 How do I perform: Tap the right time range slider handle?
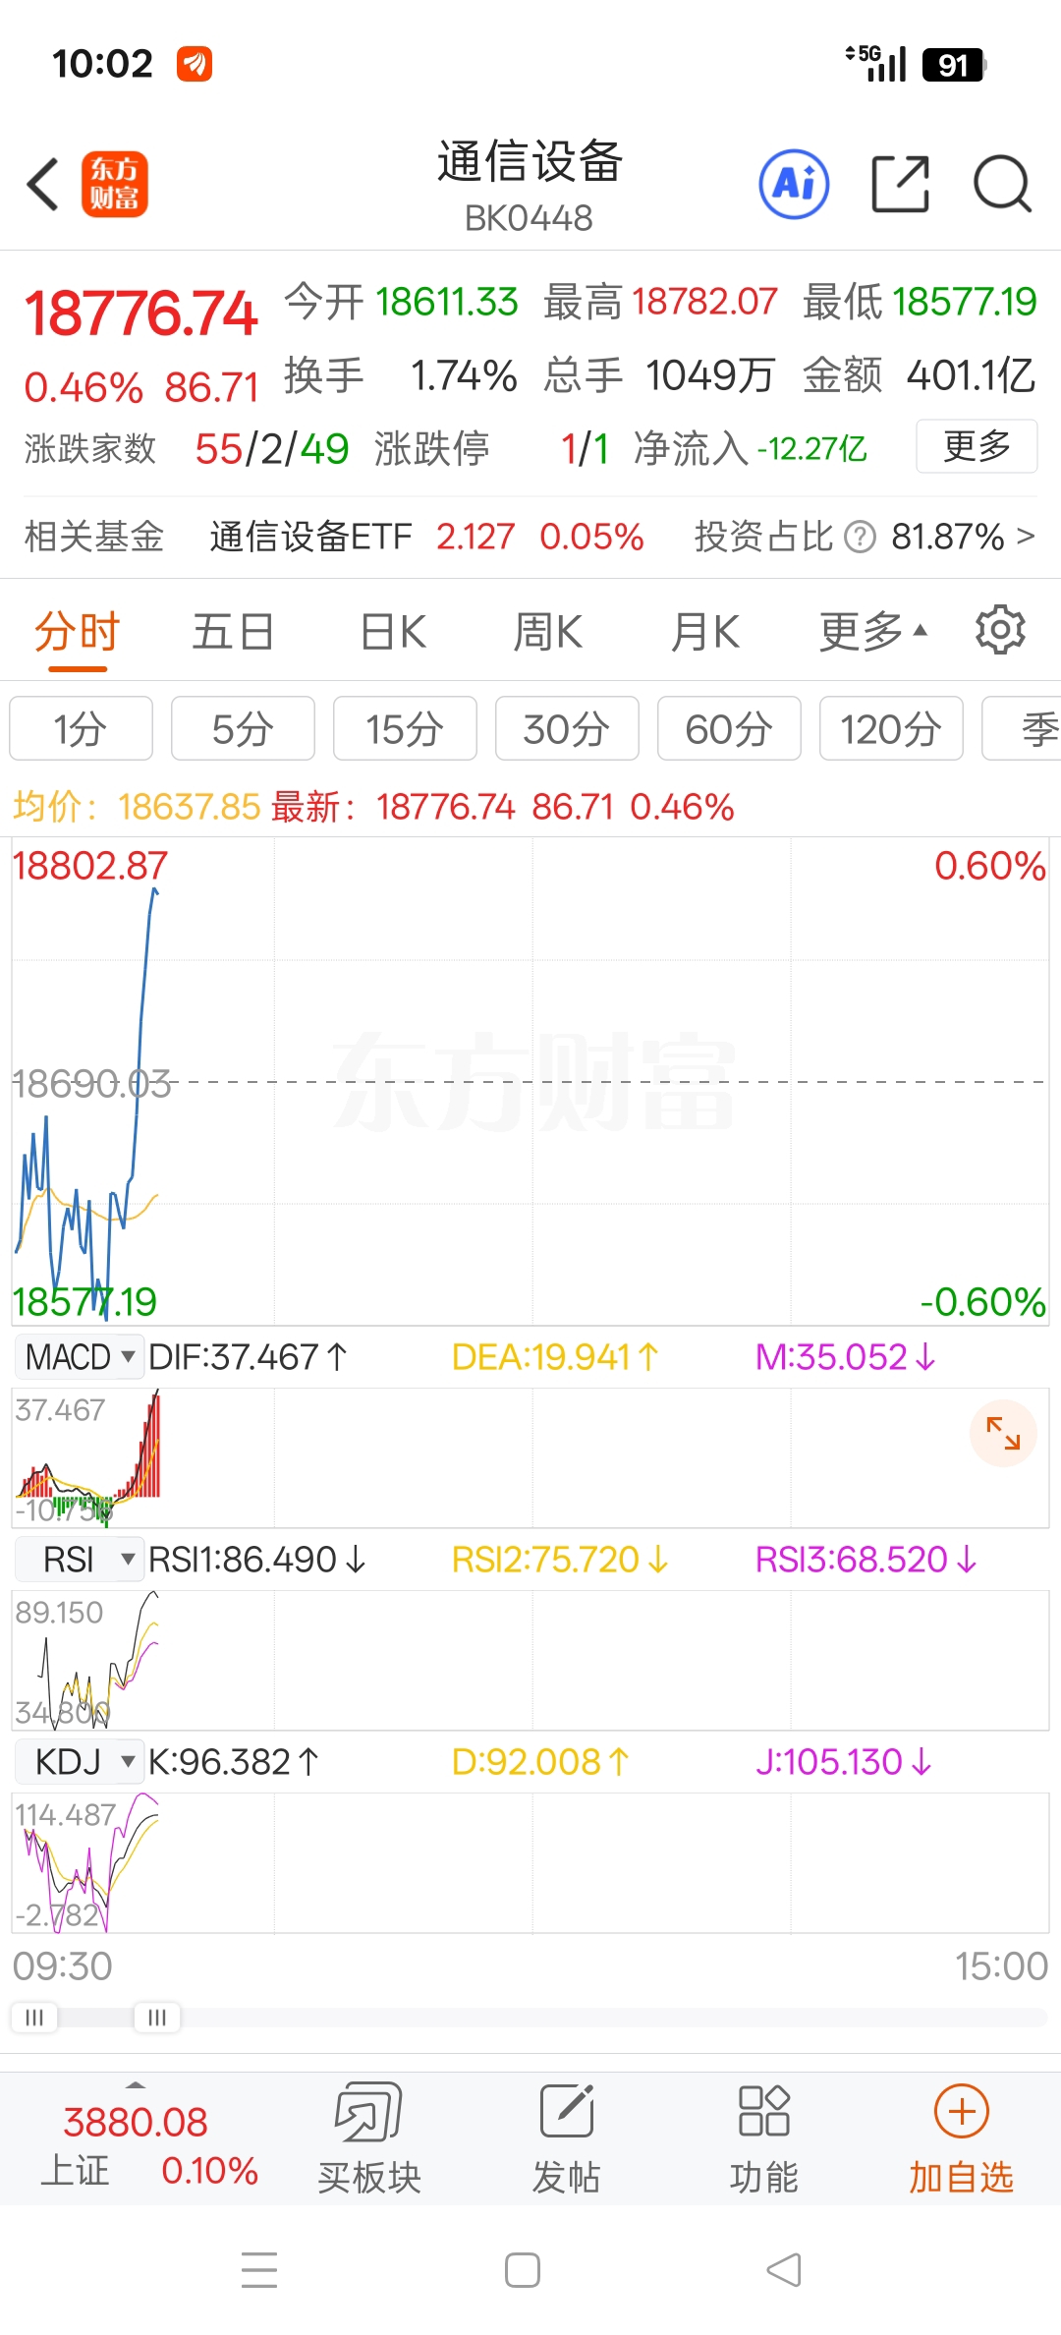pyautogui.click(x=156, y=2018)
